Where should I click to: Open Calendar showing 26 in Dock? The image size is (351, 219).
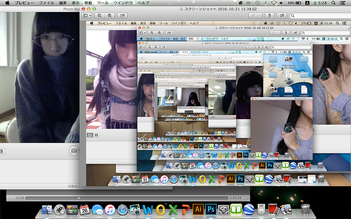pos(85,210)
